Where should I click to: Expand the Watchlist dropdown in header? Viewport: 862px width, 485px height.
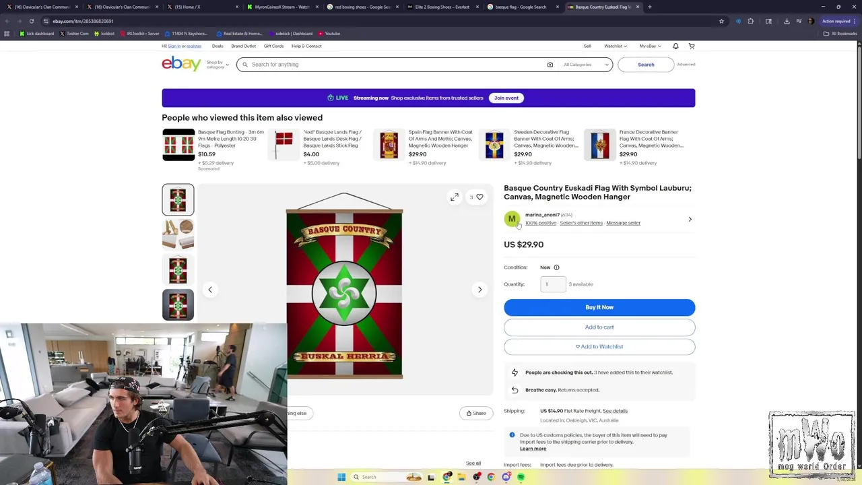click(616, 46)
